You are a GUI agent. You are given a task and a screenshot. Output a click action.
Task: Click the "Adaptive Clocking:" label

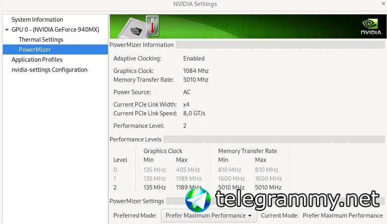click(137, 59)
